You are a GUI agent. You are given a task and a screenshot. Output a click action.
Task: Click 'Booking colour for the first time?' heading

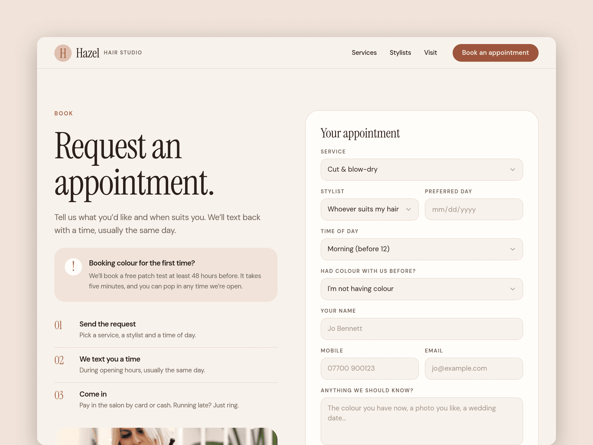click(142, 263)
